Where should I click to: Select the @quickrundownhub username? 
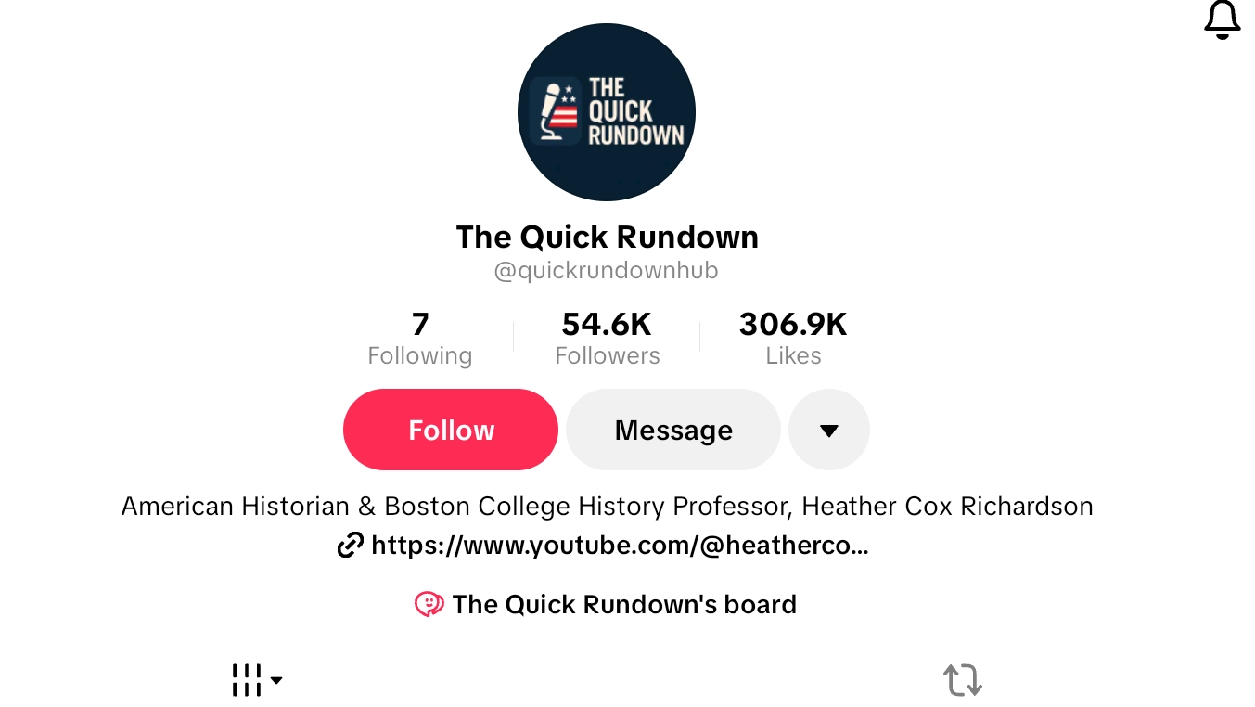point(607,271)
